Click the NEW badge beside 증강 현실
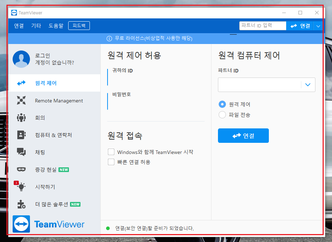This screenshot has width=332, height=242. (x=64, y=170)
